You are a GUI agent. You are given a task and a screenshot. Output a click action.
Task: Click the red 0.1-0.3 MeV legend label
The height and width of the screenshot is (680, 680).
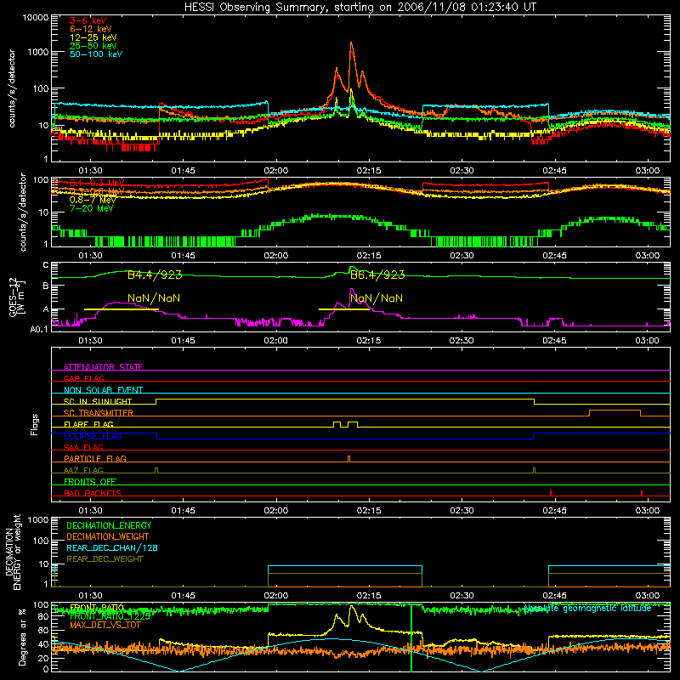97,183
